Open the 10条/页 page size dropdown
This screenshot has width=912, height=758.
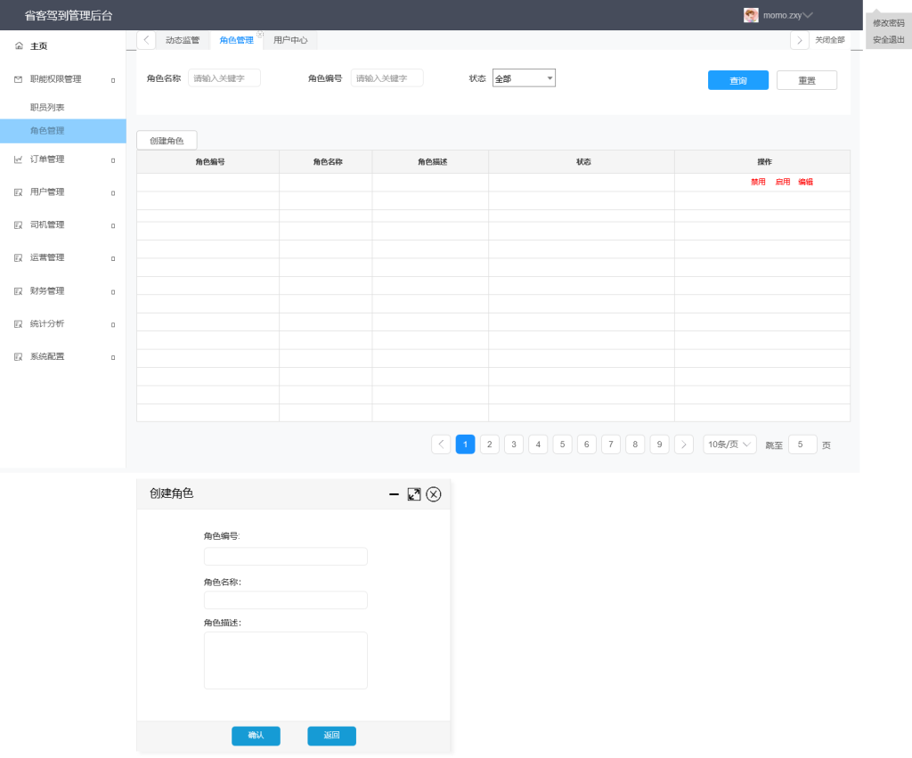[x=729, y=444]
